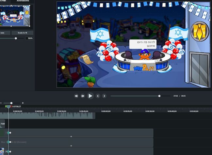Select the audio waveform clip on timeline
212x155 pixels.
click(x=49, y=115)
